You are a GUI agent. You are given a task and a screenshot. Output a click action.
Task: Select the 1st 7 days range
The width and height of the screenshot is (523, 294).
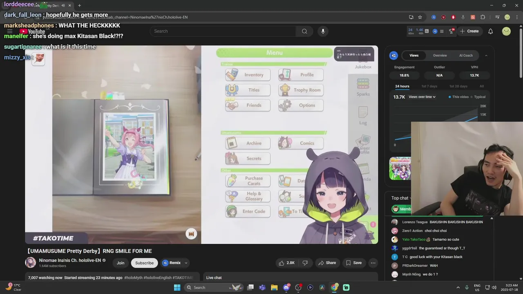(x=429, y=86)
